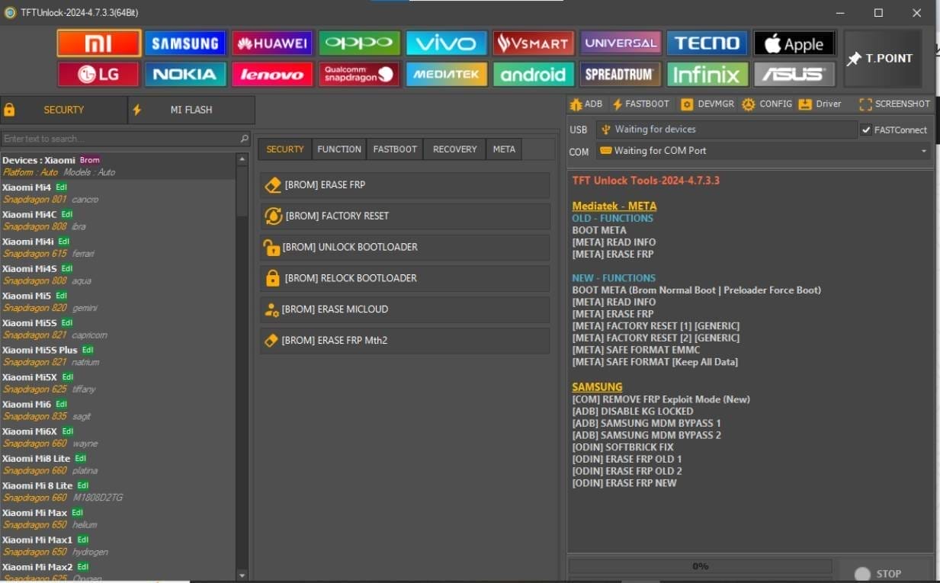Expand the Xiaomi Mi5 device entry
The image size is (940, 583).
tap(27, 295)
